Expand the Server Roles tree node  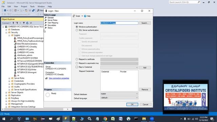click(9, 78)
